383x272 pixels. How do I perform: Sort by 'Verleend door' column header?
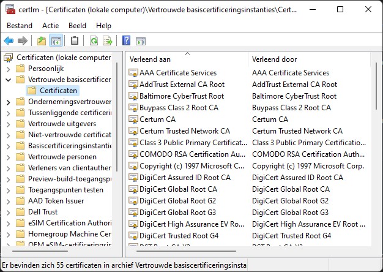306,59
